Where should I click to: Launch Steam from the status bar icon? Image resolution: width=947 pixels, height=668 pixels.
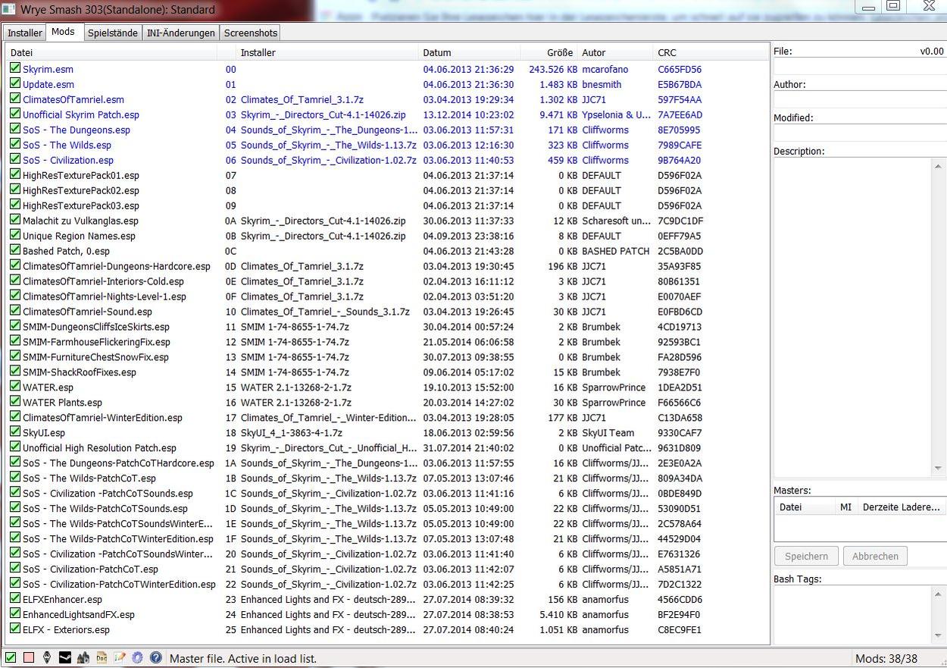click(65, 658)
